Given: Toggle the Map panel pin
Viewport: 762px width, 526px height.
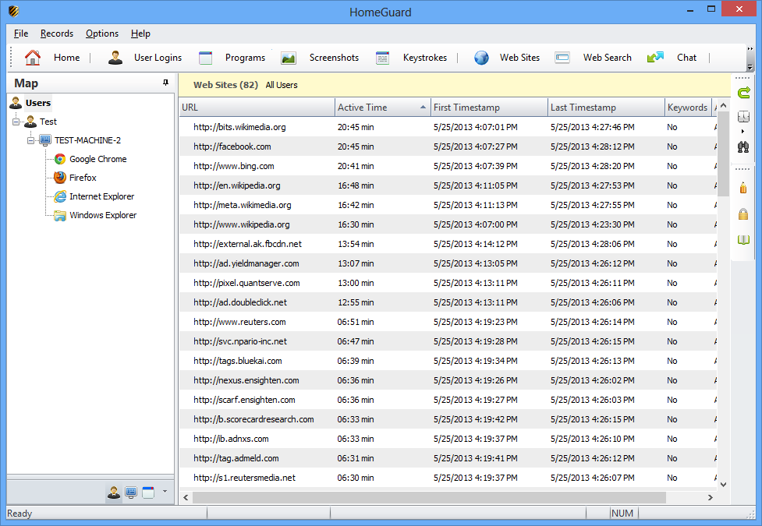Looking at the screenshot, I should (165, 83).
